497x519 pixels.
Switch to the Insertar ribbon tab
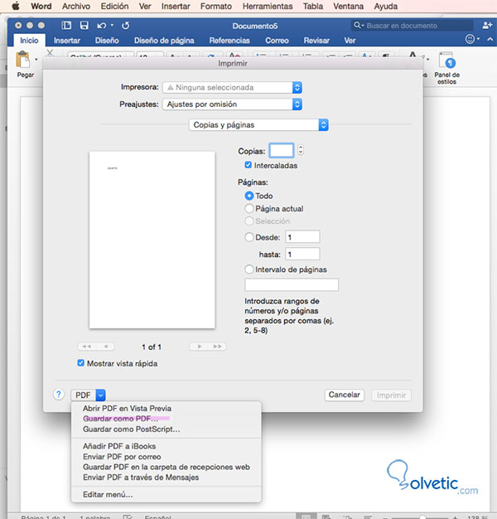coord(67,41)
